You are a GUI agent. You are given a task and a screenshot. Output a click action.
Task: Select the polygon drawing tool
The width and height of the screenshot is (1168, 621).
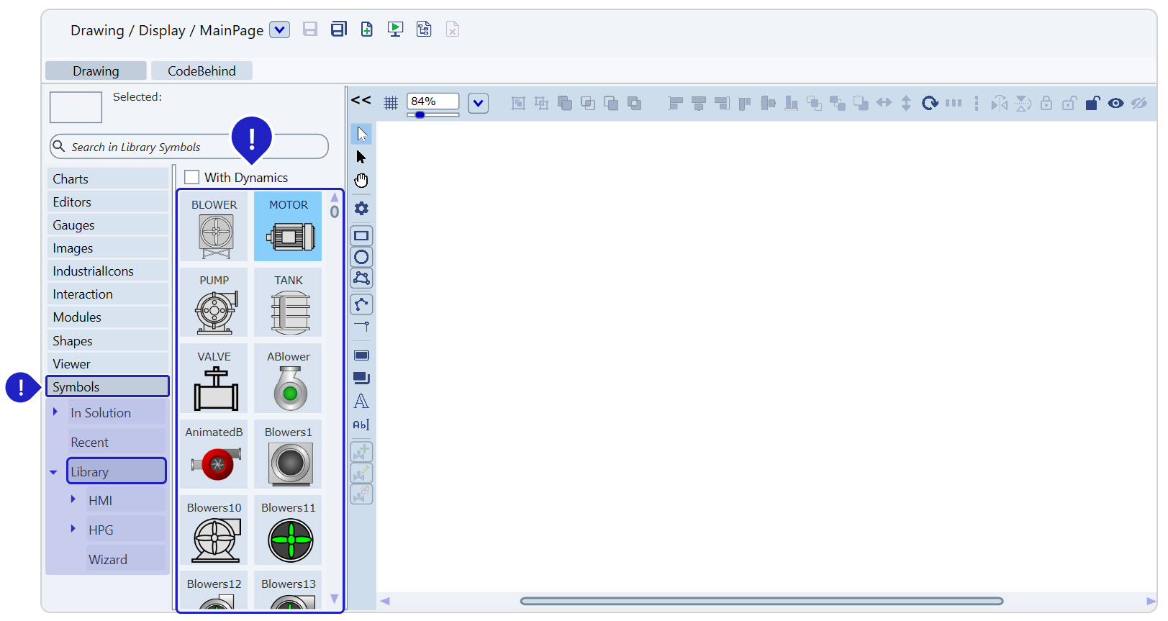tap(361, 278)
